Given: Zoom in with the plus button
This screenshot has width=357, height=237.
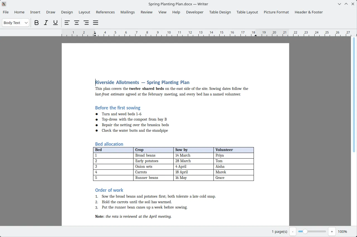Looking at the screenshot, I should pos(332,231).
